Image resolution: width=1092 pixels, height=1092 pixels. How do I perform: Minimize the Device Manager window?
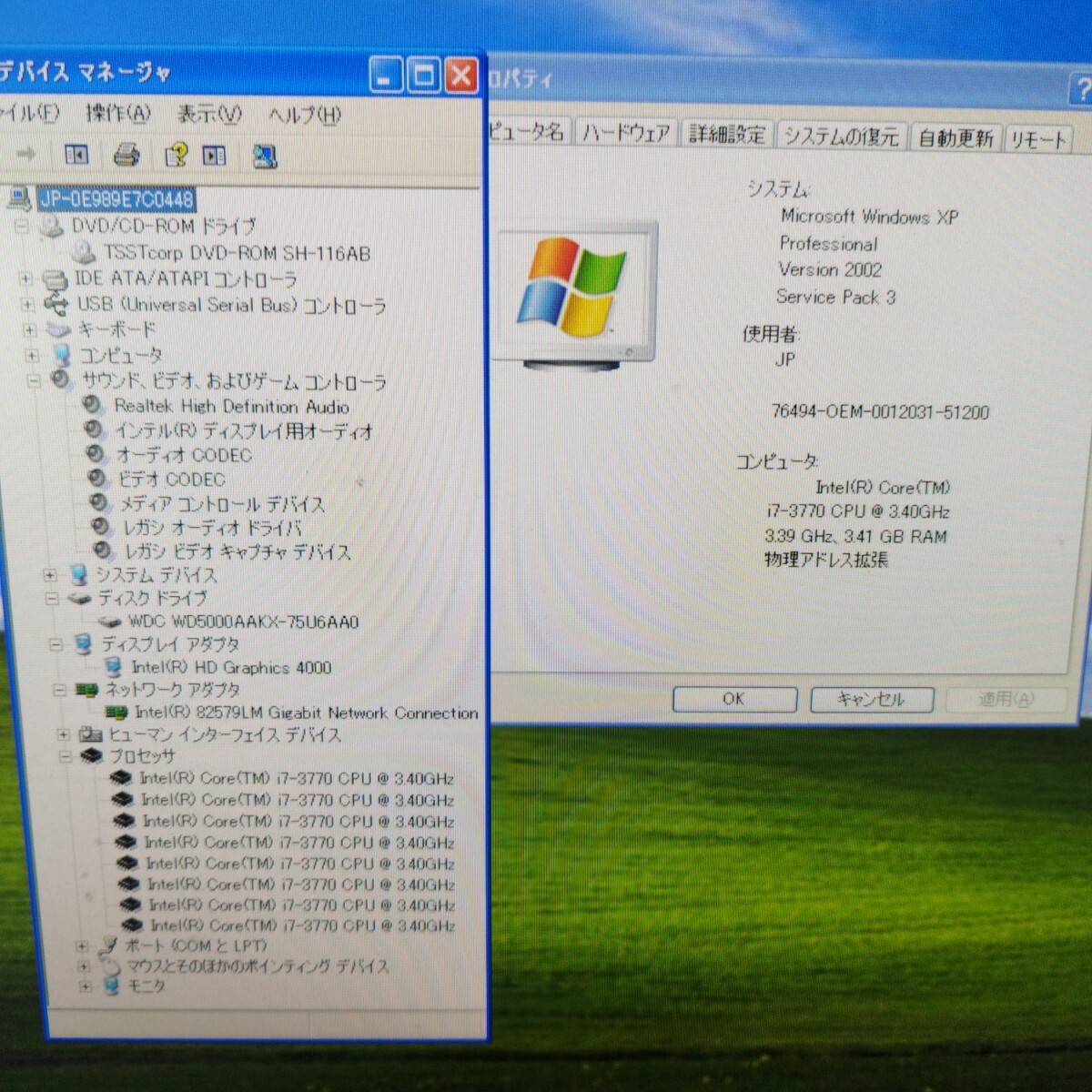pyautogui.click(x=386, y=75)
